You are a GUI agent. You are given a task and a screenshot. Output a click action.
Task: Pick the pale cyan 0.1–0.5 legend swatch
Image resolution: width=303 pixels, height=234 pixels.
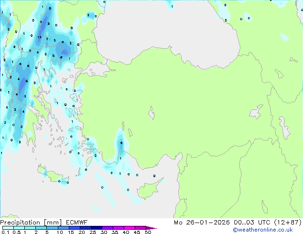[x=8, y=228]
